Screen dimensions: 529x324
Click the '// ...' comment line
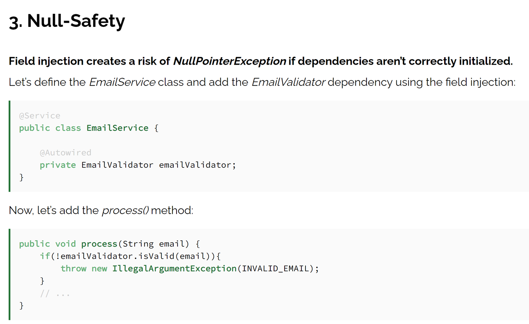pyautogui.click(x=55, y=294)
